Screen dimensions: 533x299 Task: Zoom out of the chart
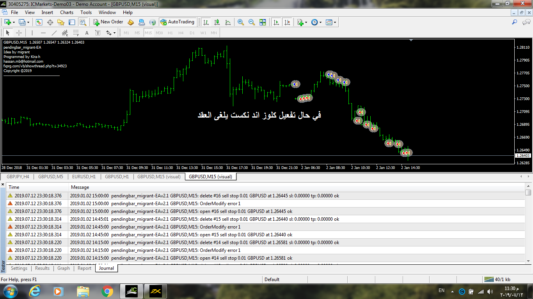pyautogui.click(x=252, y=22)
